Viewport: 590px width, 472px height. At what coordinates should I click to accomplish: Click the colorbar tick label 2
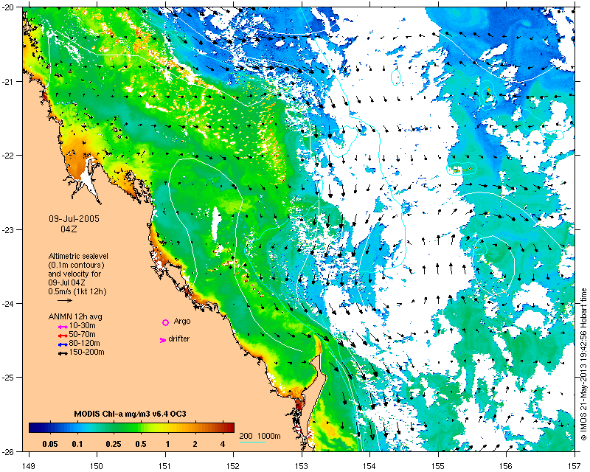point(195,444)
